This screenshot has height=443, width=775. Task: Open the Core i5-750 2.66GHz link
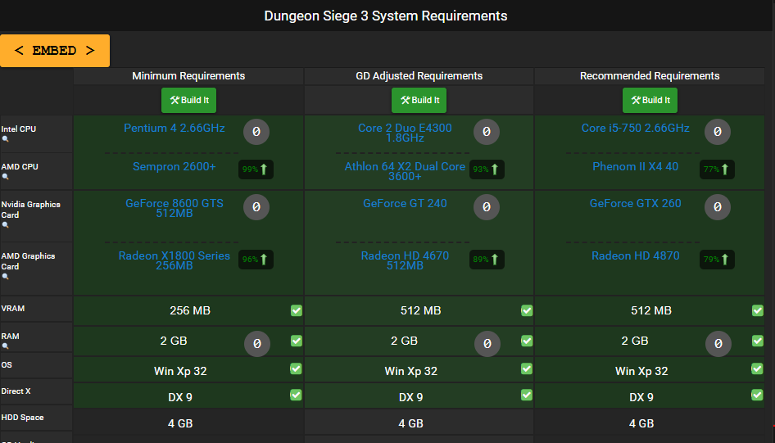[635, 129]
